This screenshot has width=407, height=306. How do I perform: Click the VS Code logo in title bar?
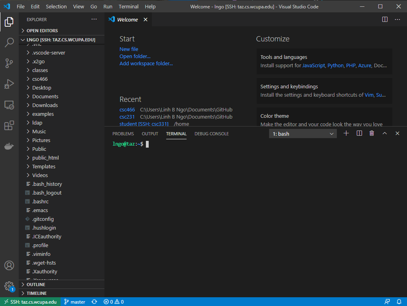click(7, 6)
